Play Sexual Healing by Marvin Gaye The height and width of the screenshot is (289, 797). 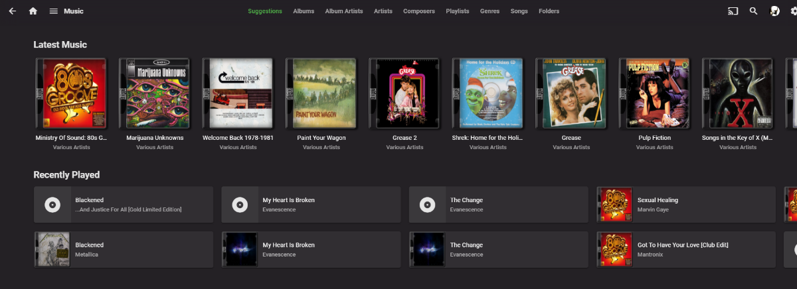686,204
